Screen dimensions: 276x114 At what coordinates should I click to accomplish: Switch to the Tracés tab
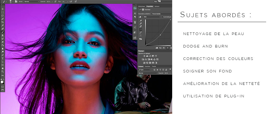(154, 66)
